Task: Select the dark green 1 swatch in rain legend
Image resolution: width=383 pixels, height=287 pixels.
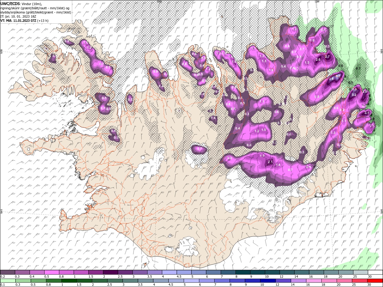Action: (69, 281)
